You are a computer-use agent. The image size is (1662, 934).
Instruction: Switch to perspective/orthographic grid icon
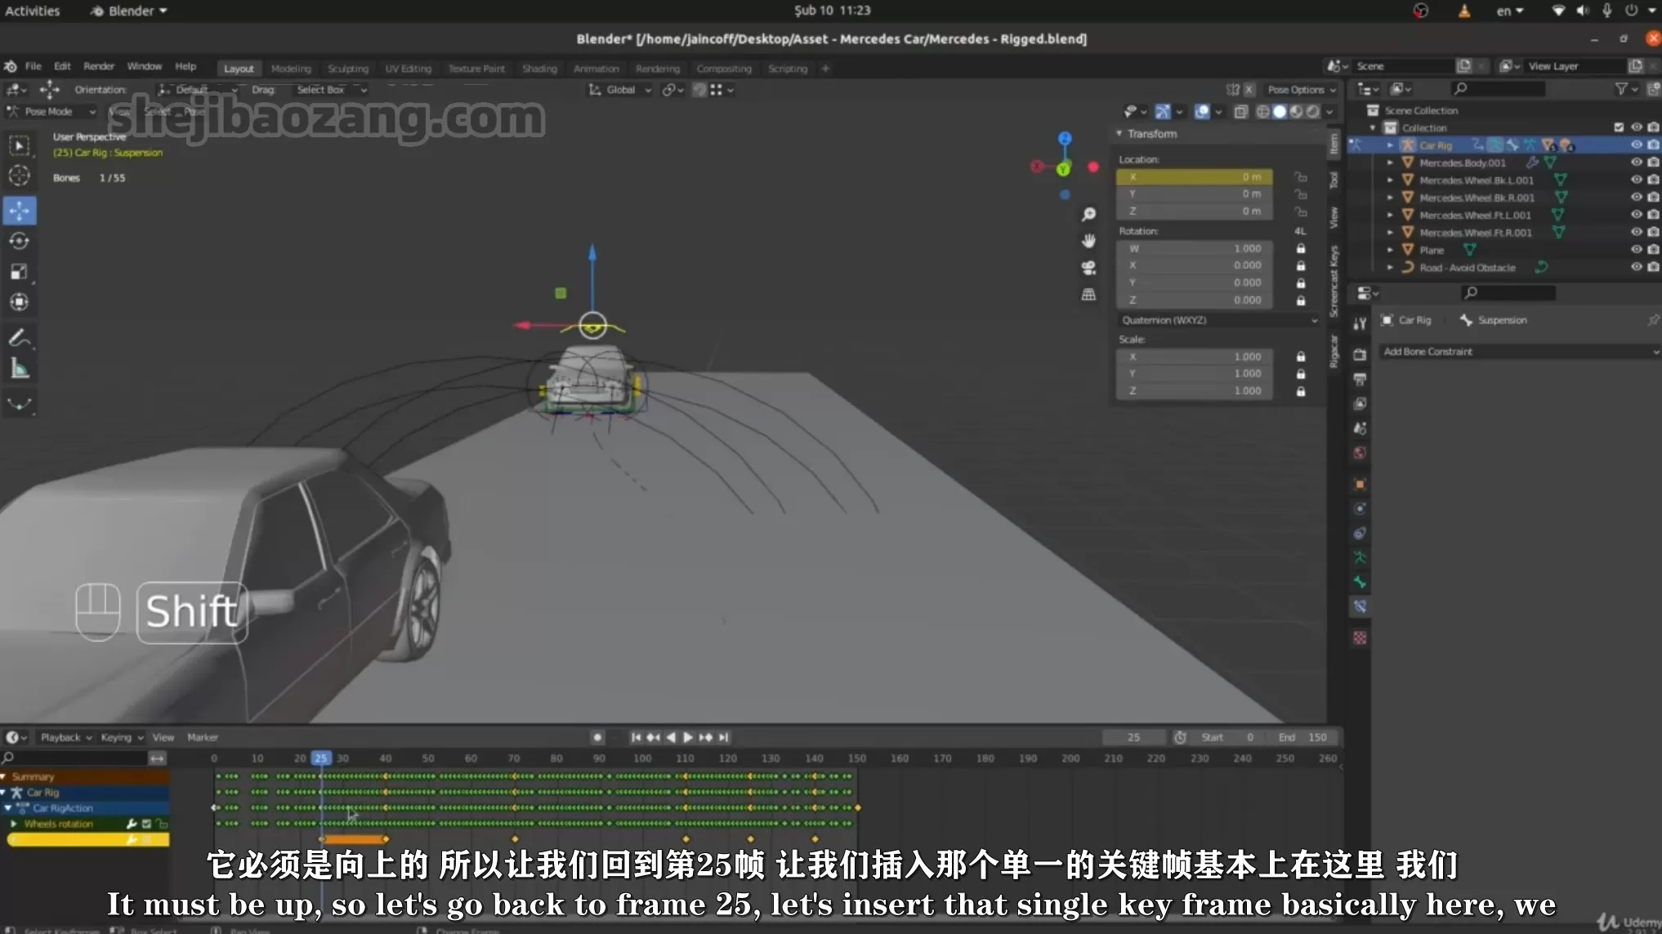1088,295
